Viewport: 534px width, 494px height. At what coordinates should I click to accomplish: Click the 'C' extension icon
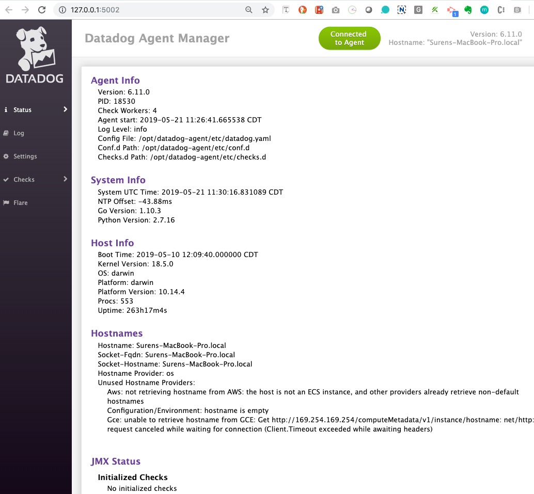[501, 10]
